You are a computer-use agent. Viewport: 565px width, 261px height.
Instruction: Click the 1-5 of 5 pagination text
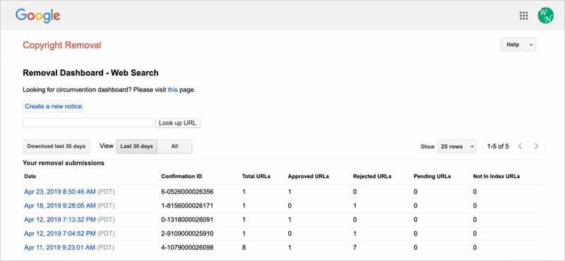click(498, 146)
